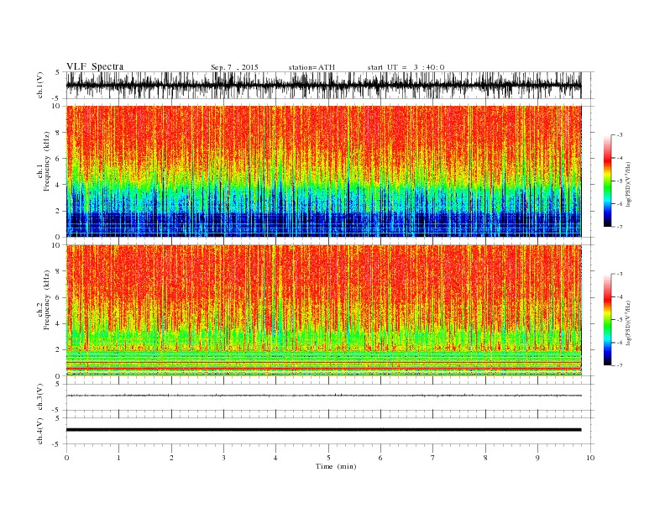Click the "5" voltage tick of ch.3(V) panel
This screenshot has width=665, height=514.
pyautogui.click(x=58, y=384)
